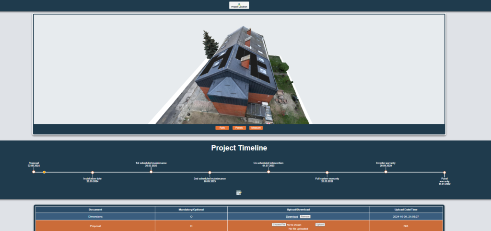Click the Project Location logo button
The height and width of the screenshot is (231, 491).
pyautogui.click(x=239, y=5)
